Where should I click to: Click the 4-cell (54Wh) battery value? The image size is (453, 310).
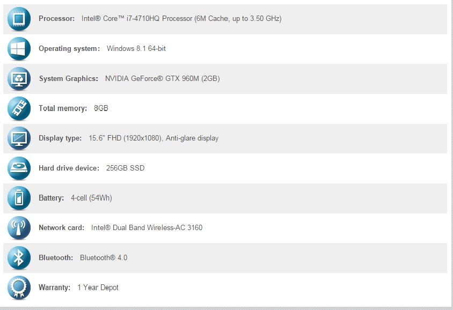[x=91, y=198]
